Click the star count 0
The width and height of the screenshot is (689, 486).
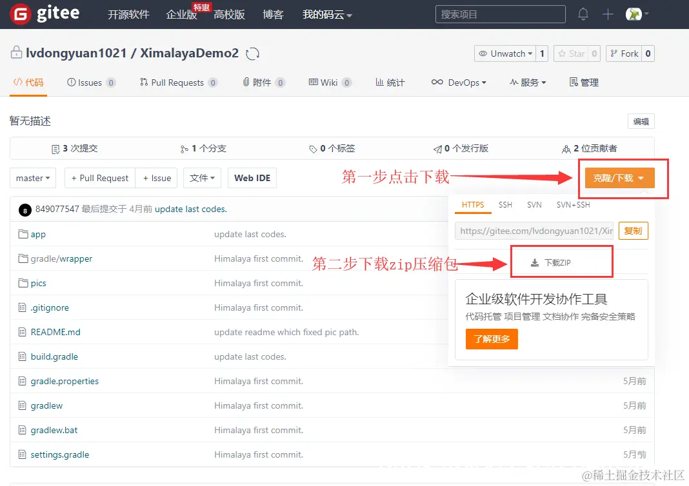click(594, 53)
